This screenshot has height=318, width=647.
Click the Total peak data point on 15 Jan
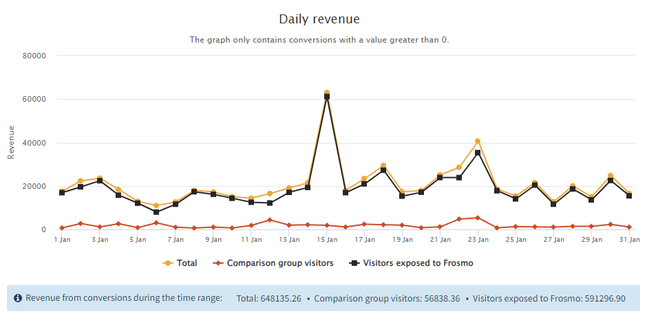(x=327, y=93)
